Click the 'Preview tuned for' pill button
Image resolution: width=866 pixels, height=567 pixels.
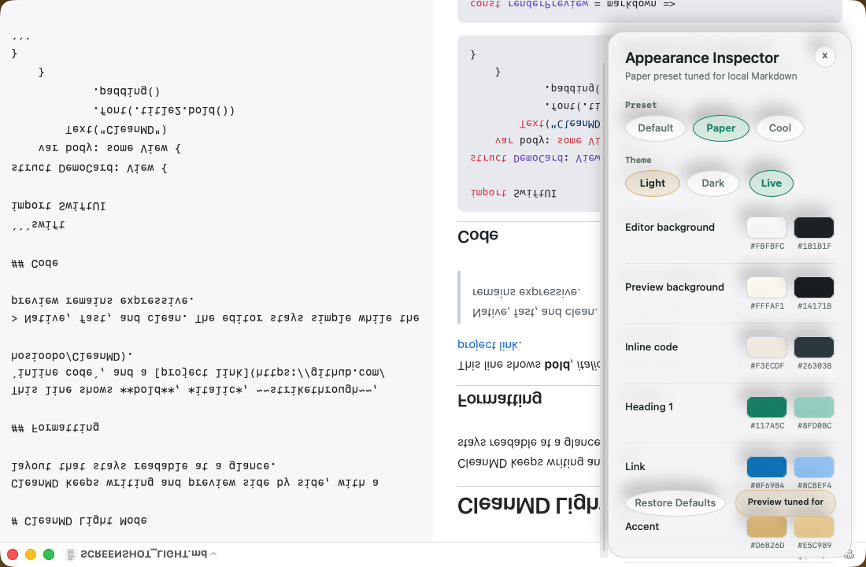[785, 502]
